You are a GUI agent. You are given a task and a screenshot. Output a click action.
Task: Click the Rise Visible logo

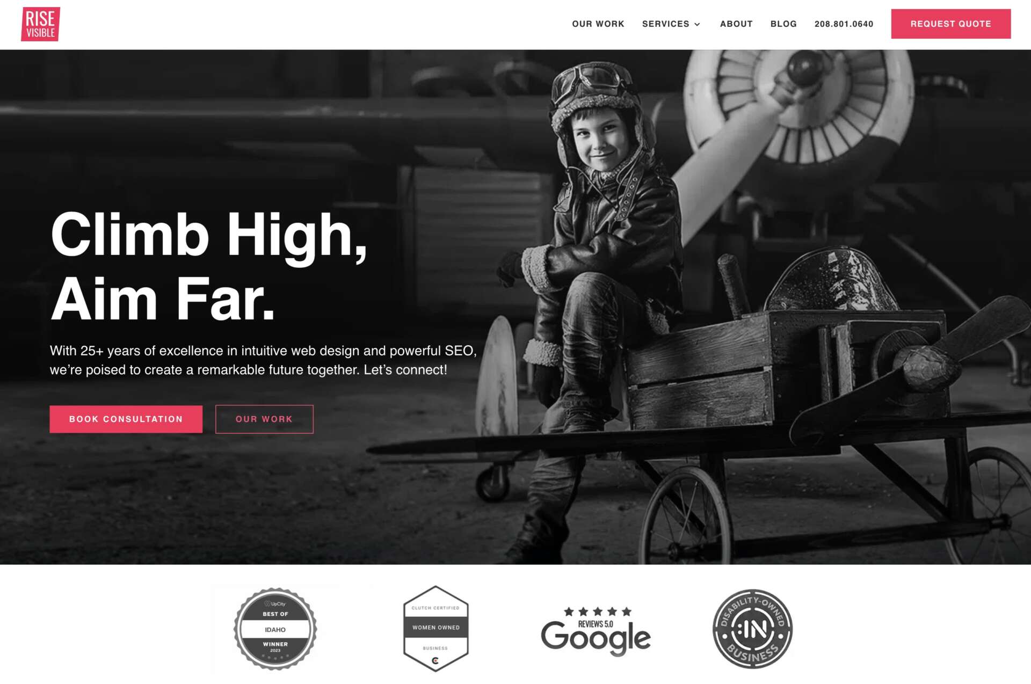click(x=40, y=24)
